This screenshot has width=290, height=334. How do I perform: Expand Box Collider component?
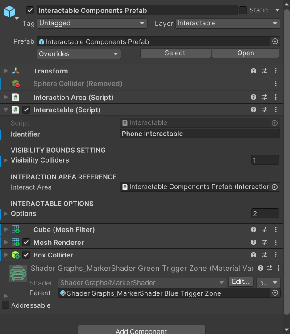click(6, 255)
